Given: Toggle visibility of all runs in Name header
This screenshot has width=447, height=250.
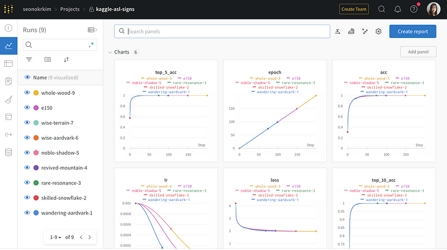Looking at the screenshot, I should click(x=27, y=77).
